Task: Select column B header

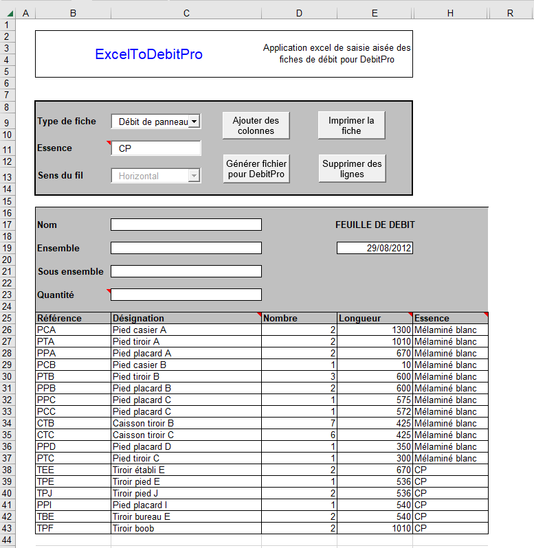Action: coord(73,13)
